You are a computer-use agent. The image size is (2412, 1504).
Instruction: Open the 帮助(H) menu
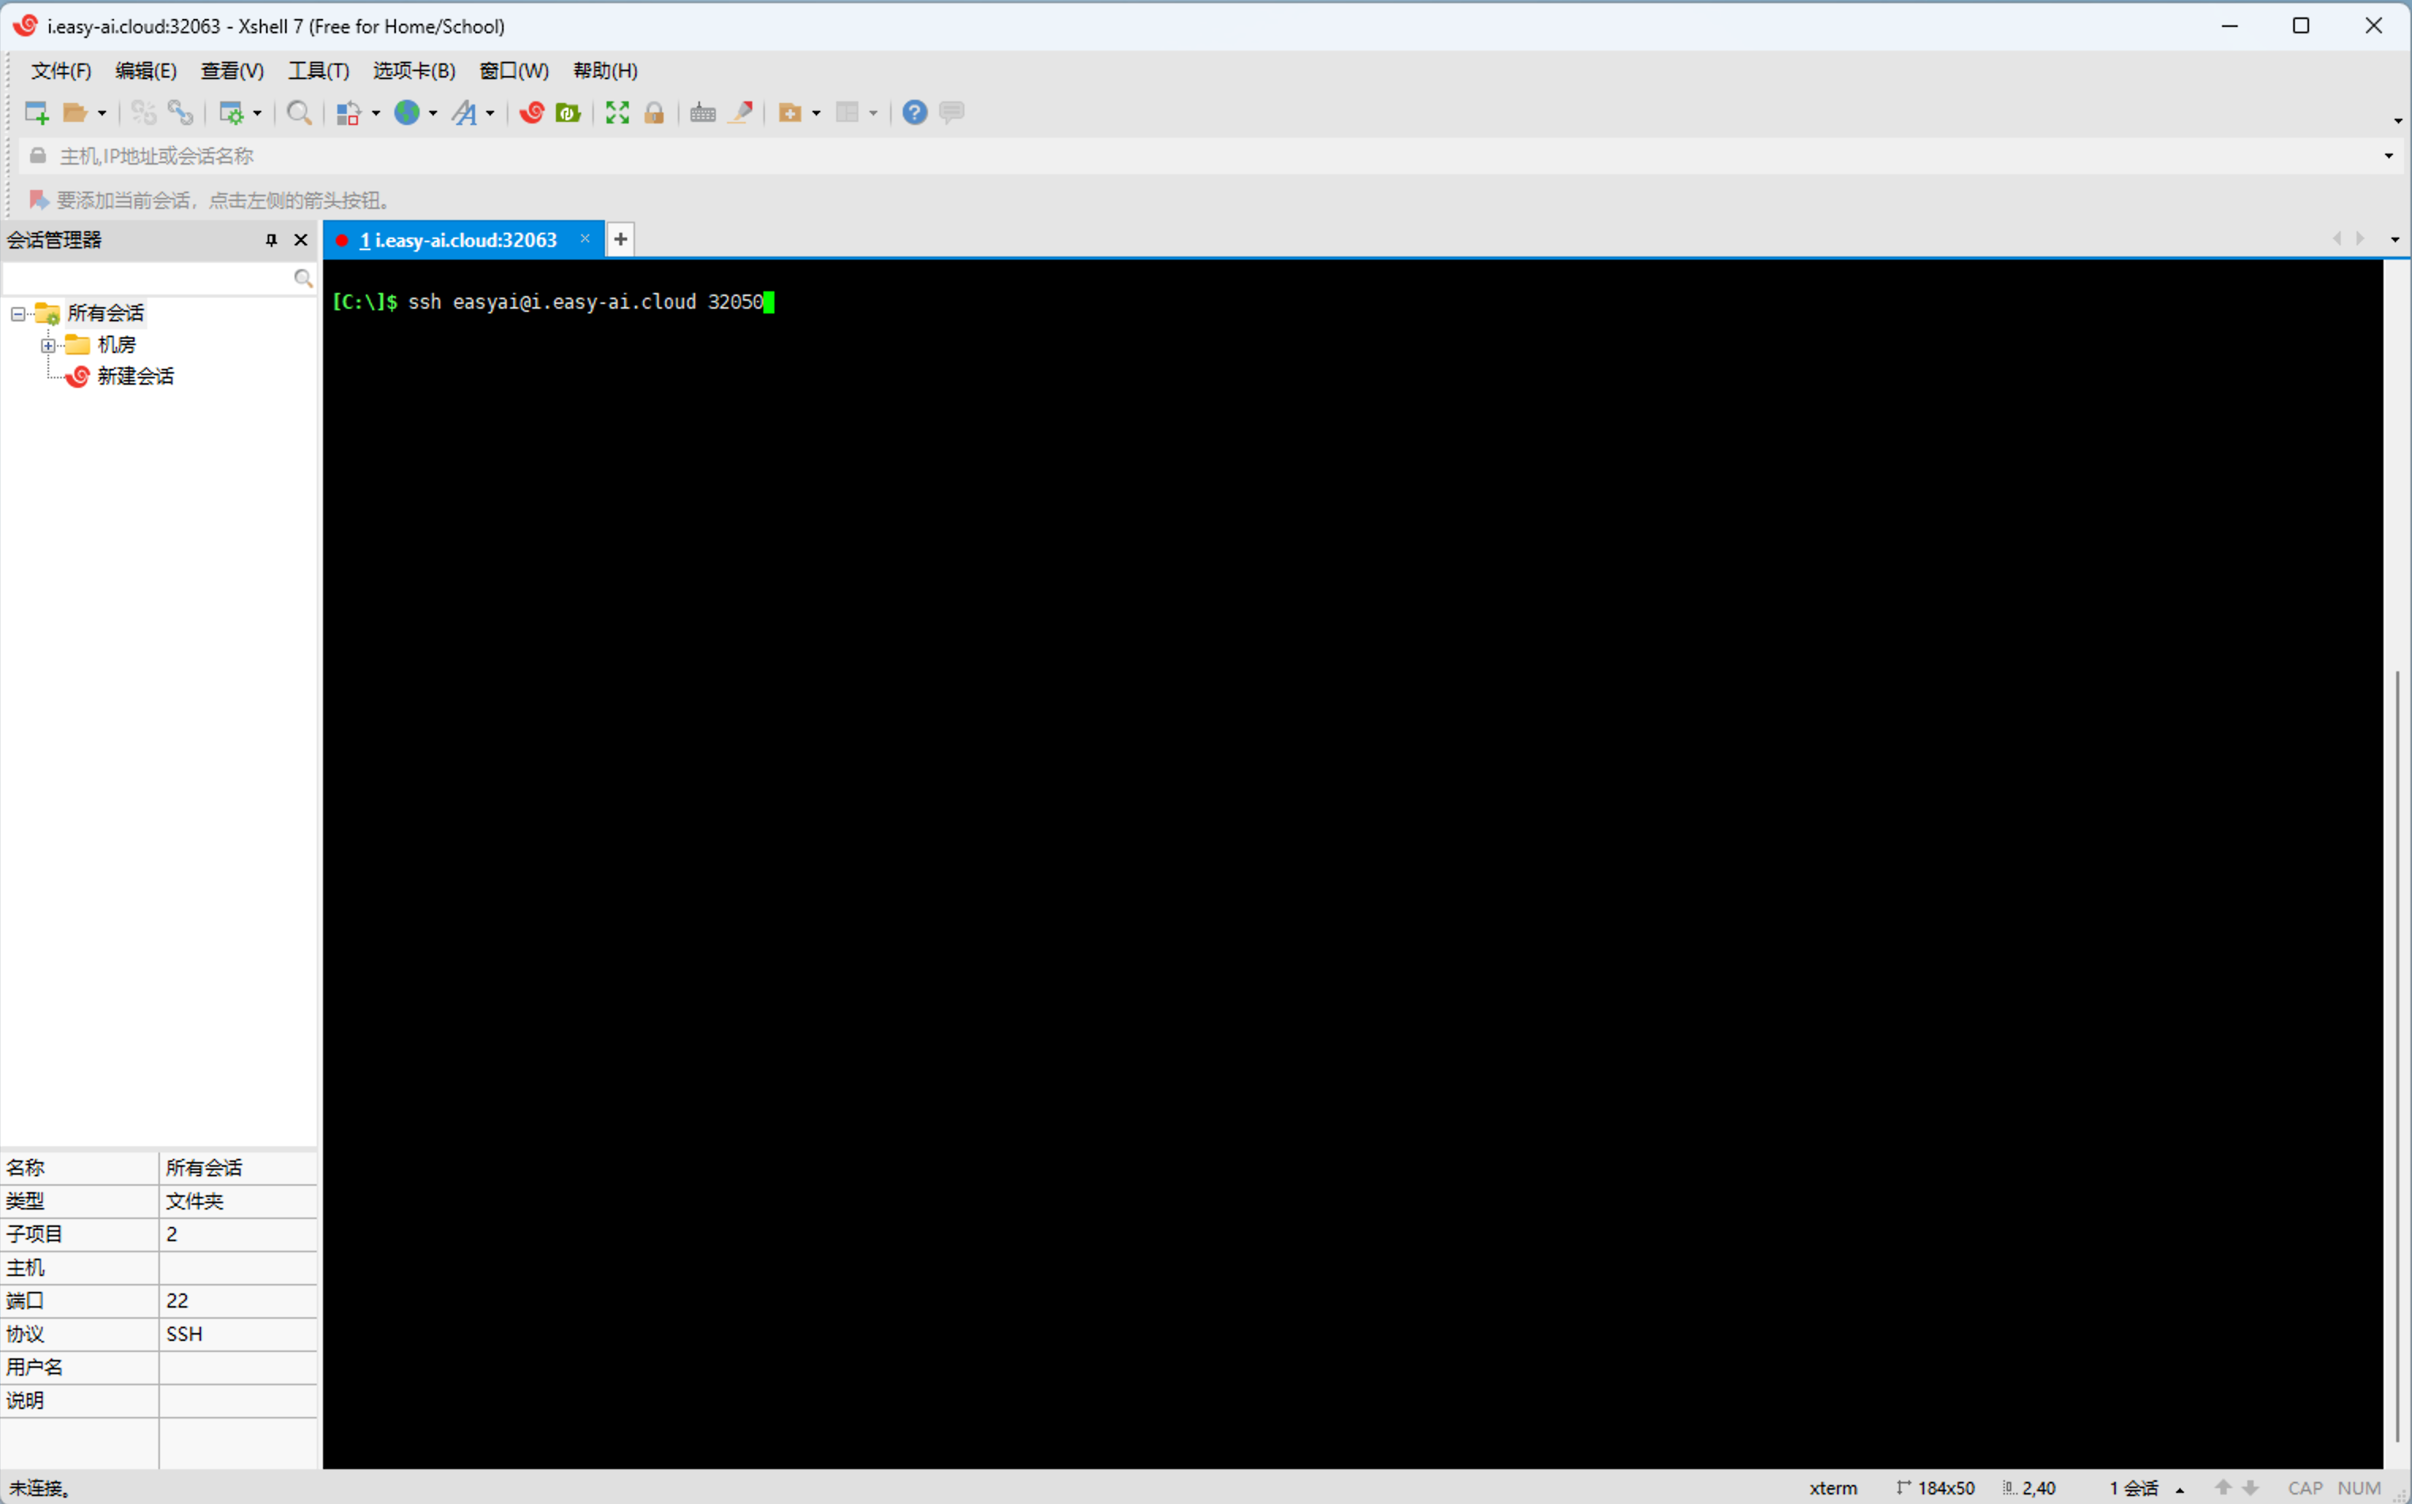click(605, 70)
